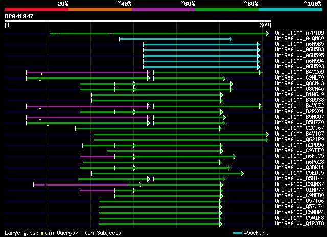Select the UniRef100_B5HI44 label
The image size is (327, 237).
(299, 179)
